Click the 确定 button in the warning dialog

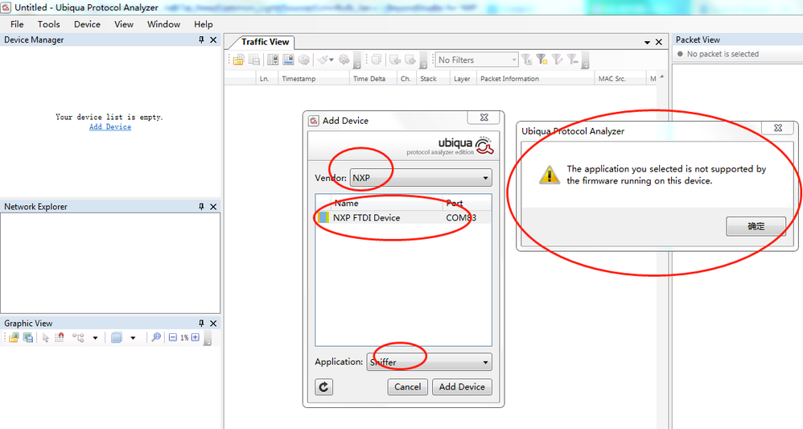coord(756,226)
